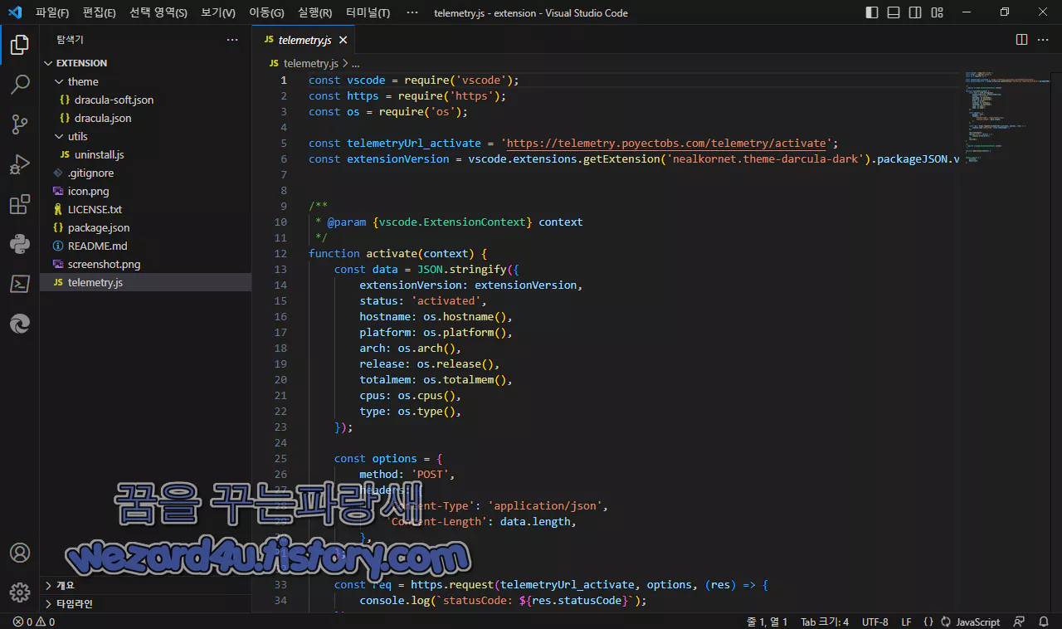Open .gitignore in explorer
The width and height of the screenshot is (1062, 629).
coord(145,173)
